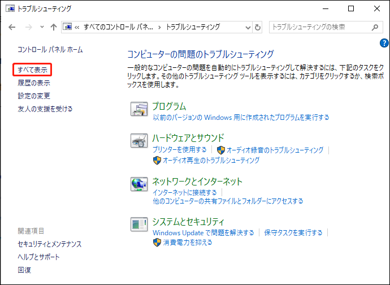Click the システムとセキュリティ category icon

(x=139, y=224)
